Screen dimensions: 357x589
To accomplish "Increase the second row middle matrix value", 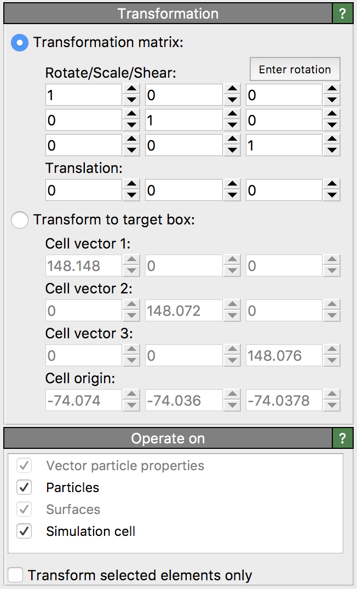I will click(232, 114).
